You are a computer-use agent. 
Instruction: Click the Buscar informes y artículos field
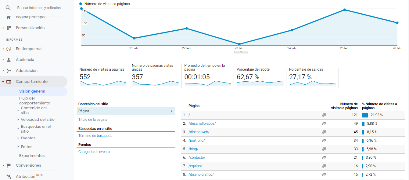click(x=39, y=8)
